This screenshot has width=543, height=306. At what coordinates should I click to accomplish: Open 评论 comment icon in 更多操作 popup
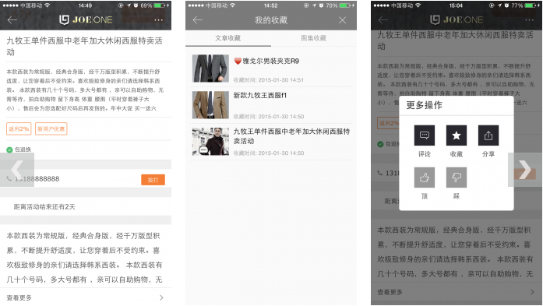tap(425, 135)
